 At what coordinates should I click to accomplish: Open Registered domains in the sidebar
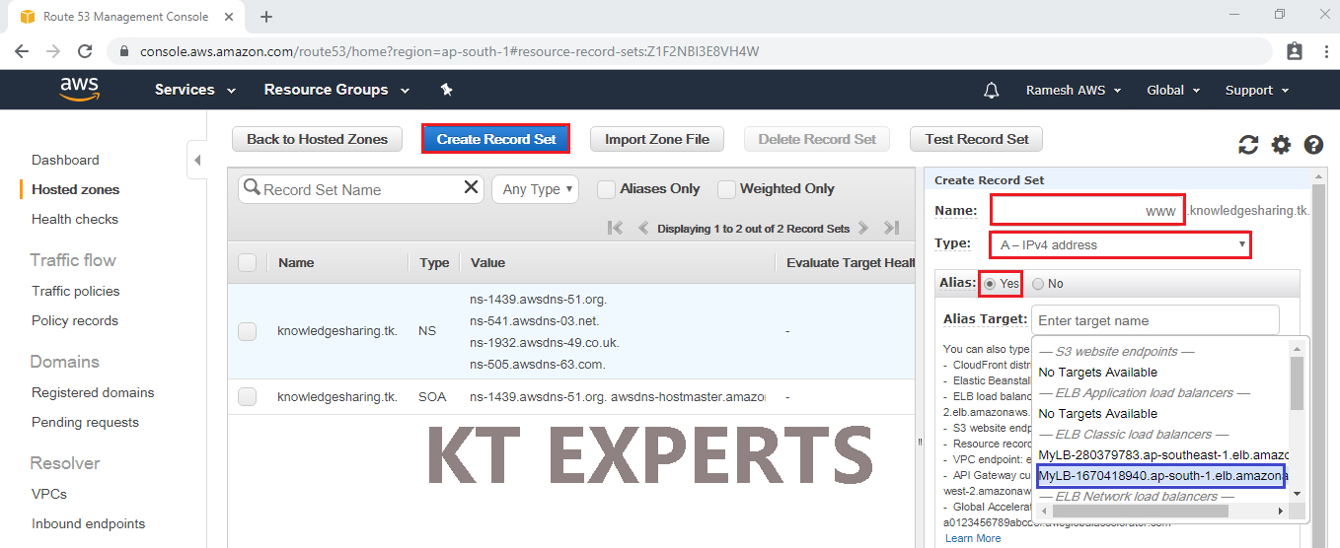93,392
